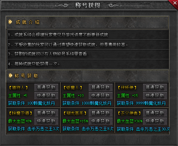178x146 pixels.
Task: Click condition text 击杀万恶之王30次
Action: (153, 129)
